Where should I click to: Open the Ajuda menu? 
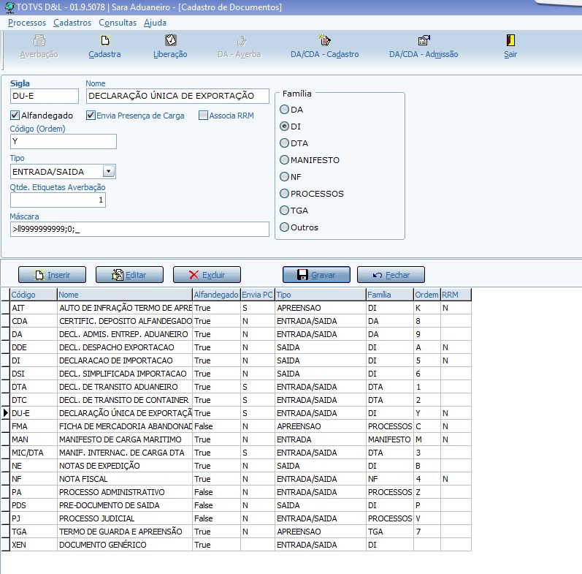tap(155, 23)
